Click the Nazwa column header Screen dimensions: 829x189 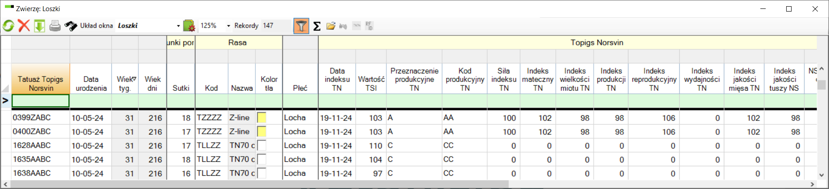[242, 79]
